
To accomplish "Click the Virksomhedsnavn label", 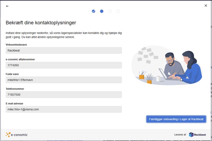I will [16, 45].
